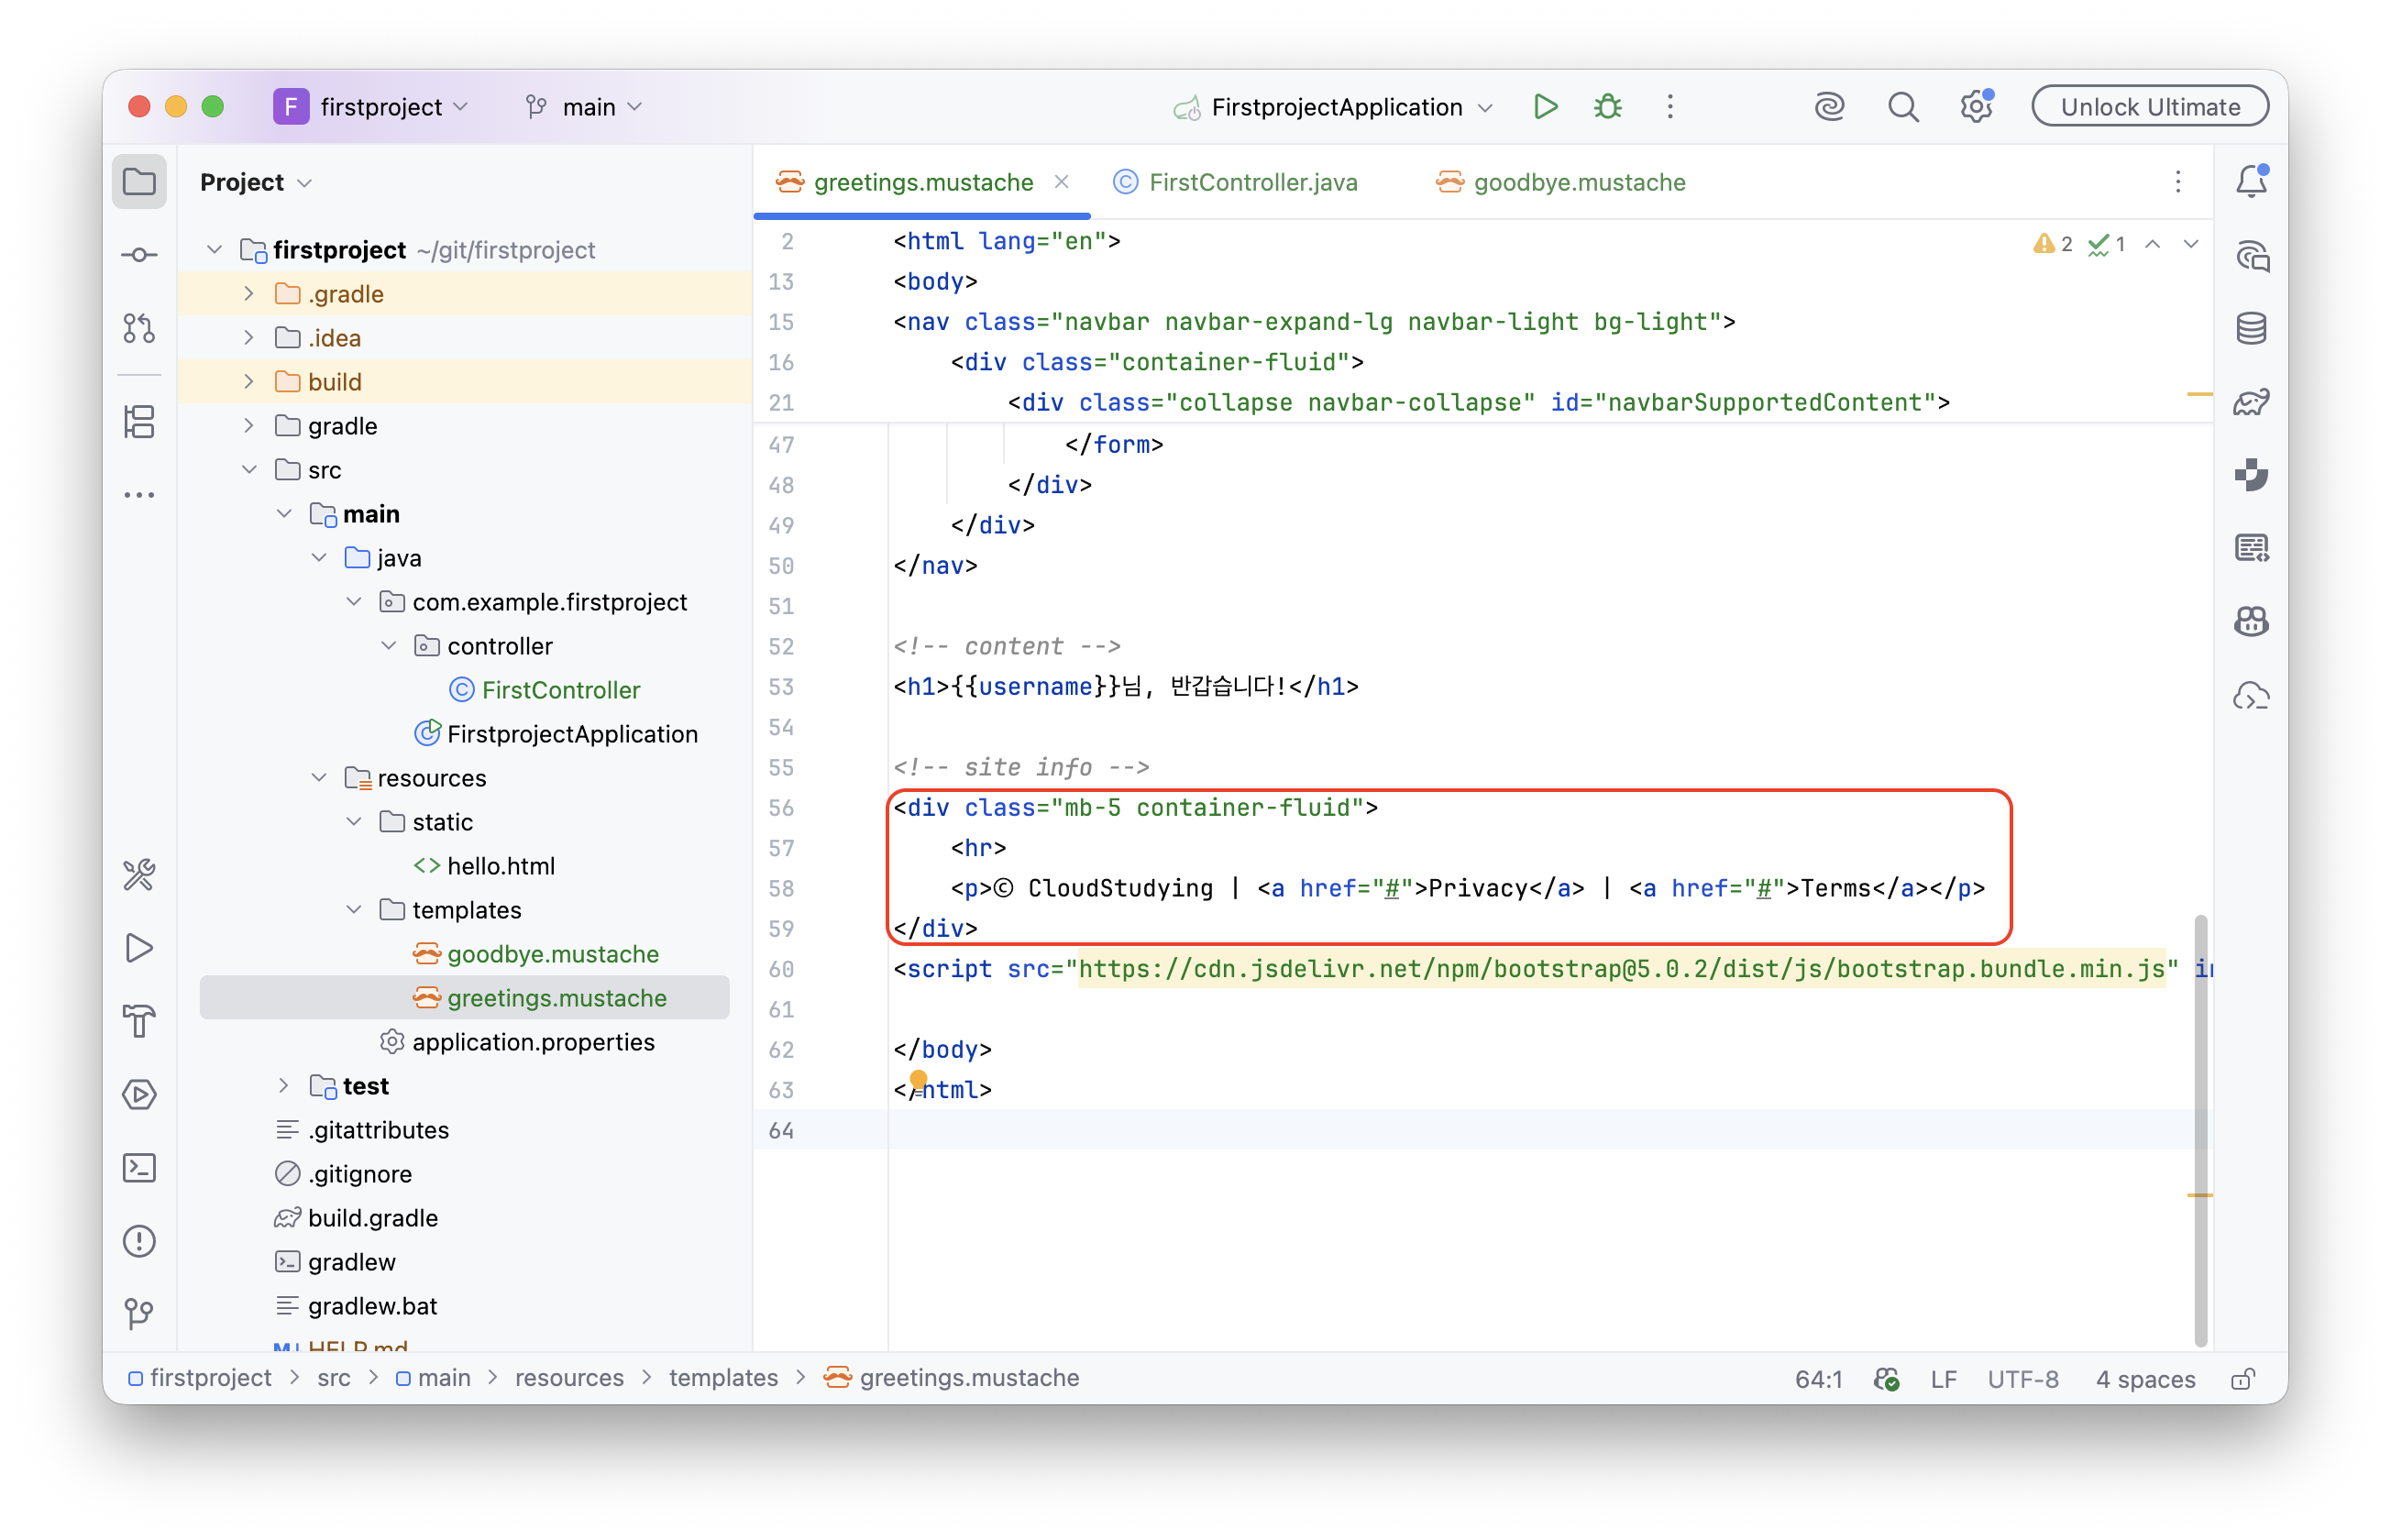2391x1540 pixels.
Task: Open the Gradle elephant tool window
Action: coord(2251,402)
